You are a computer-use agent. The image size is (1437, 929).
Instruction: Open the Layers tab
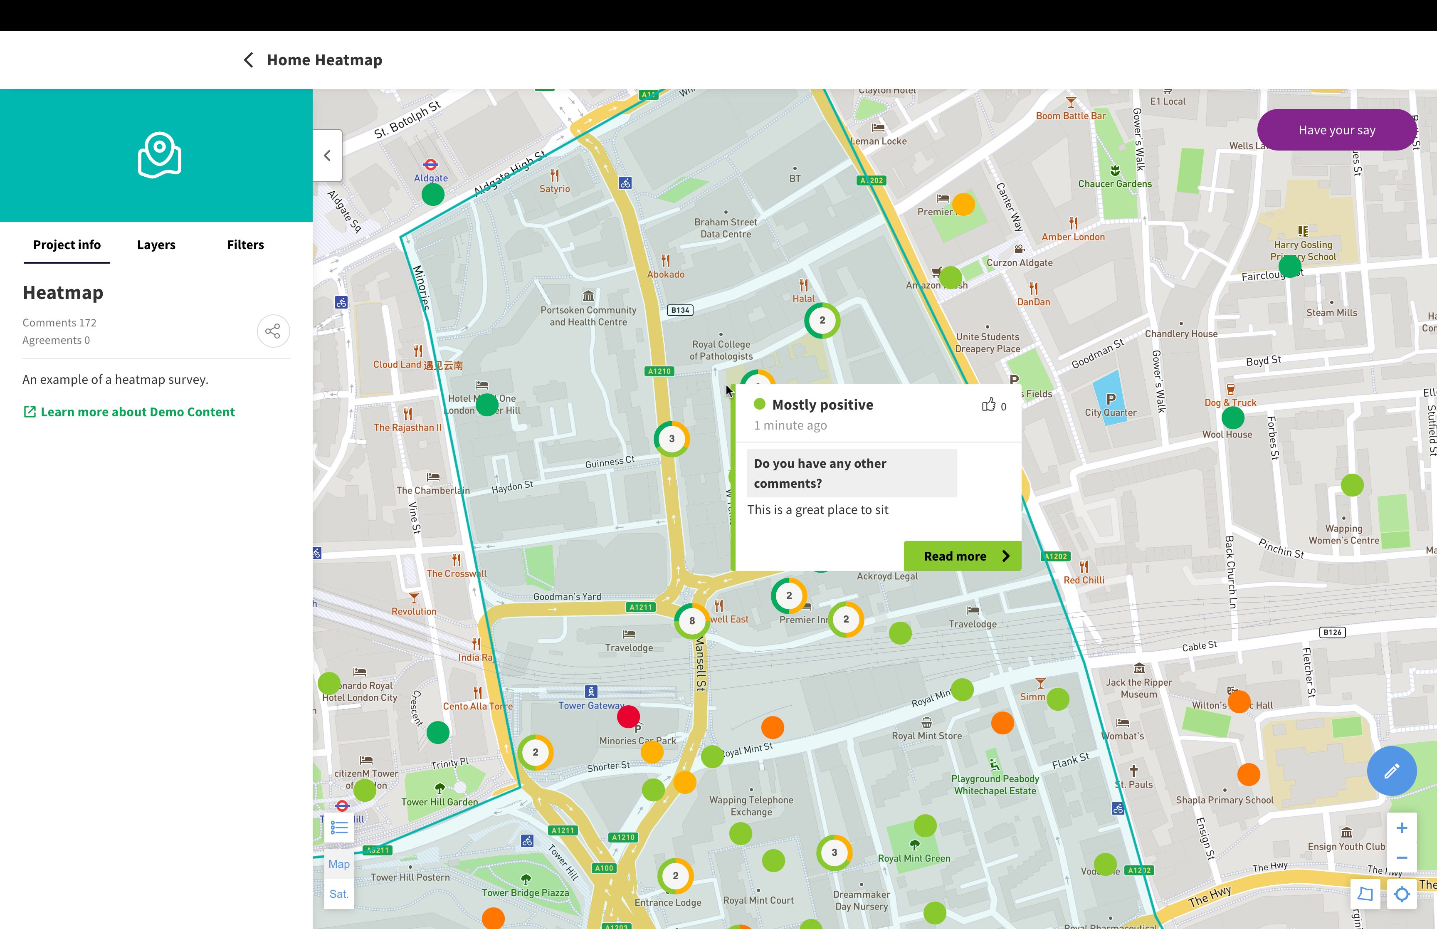(156, 245)
